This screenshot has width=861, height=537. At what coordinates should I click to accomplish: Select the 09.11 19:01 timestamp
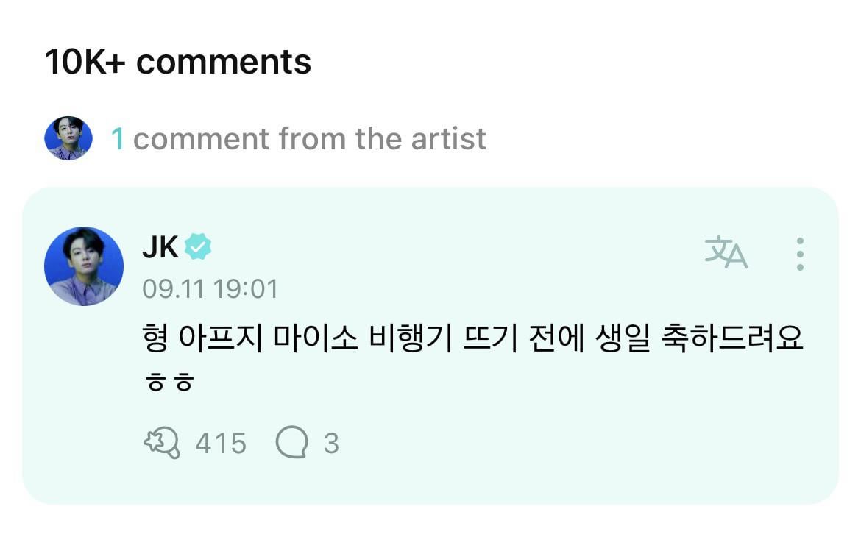point(210,288)
